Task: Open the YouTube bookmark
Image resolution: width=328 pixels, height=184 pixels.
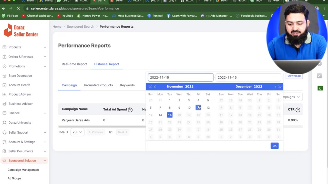Action: pyautogui.click(x=65, y=16)
